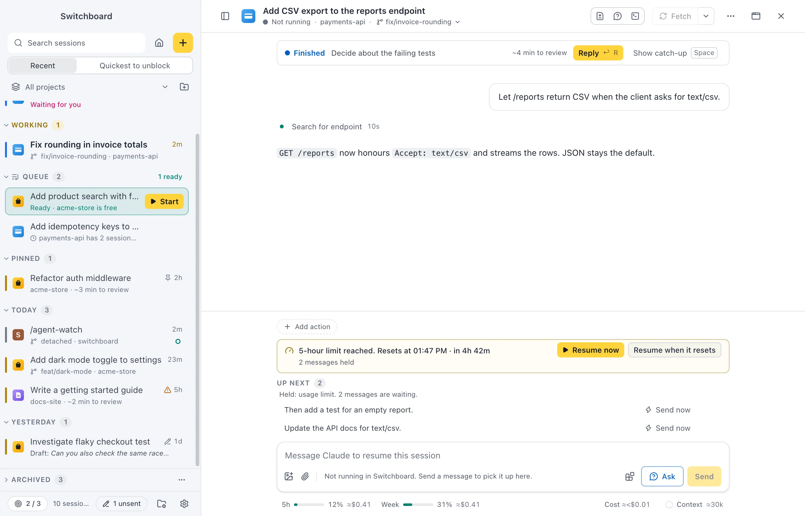Screen dimensions: 805x516
Task: Open Refactor auth middleware session
Action: coord(97,283)
